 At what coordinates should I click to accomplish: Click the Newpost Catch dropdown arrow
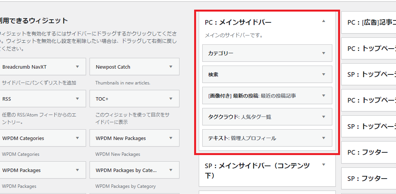[171, 67]
